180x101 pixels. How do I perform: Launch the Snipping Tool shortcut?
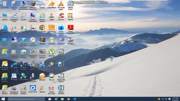(x=14, y=5)
